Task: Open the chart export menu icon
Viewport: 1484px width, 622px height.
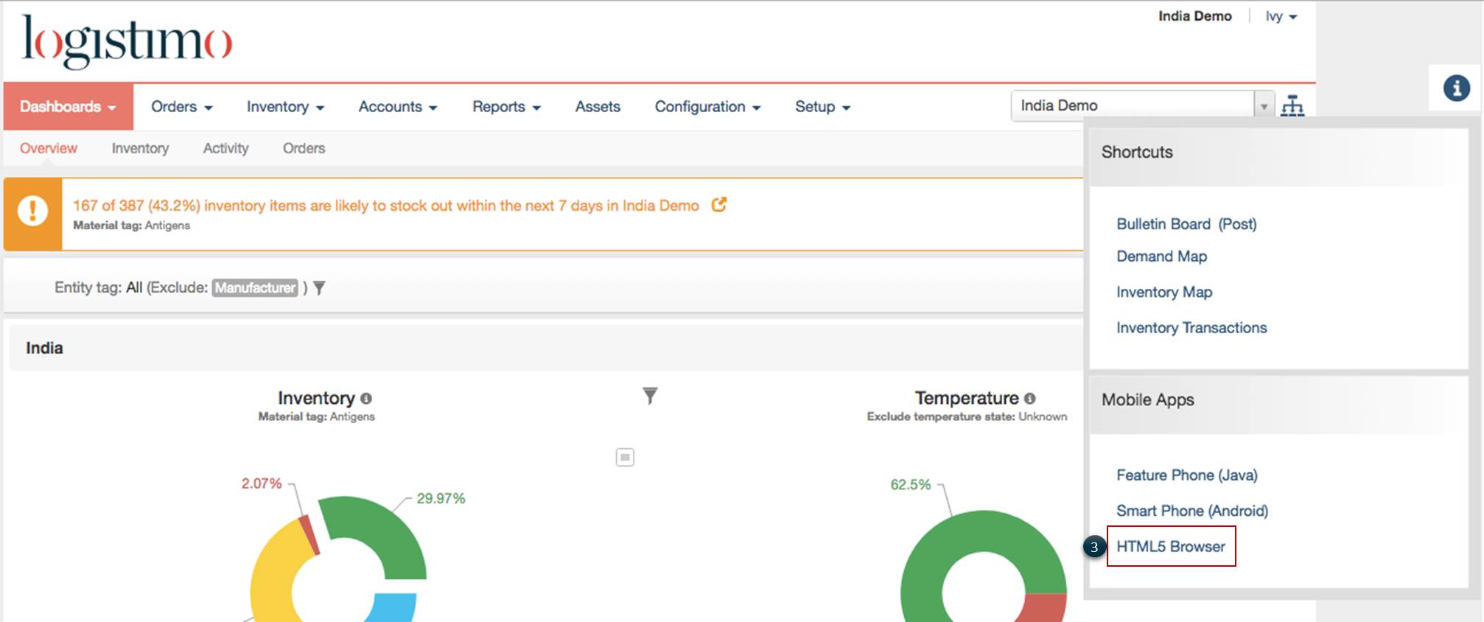Action: [625, 458]
